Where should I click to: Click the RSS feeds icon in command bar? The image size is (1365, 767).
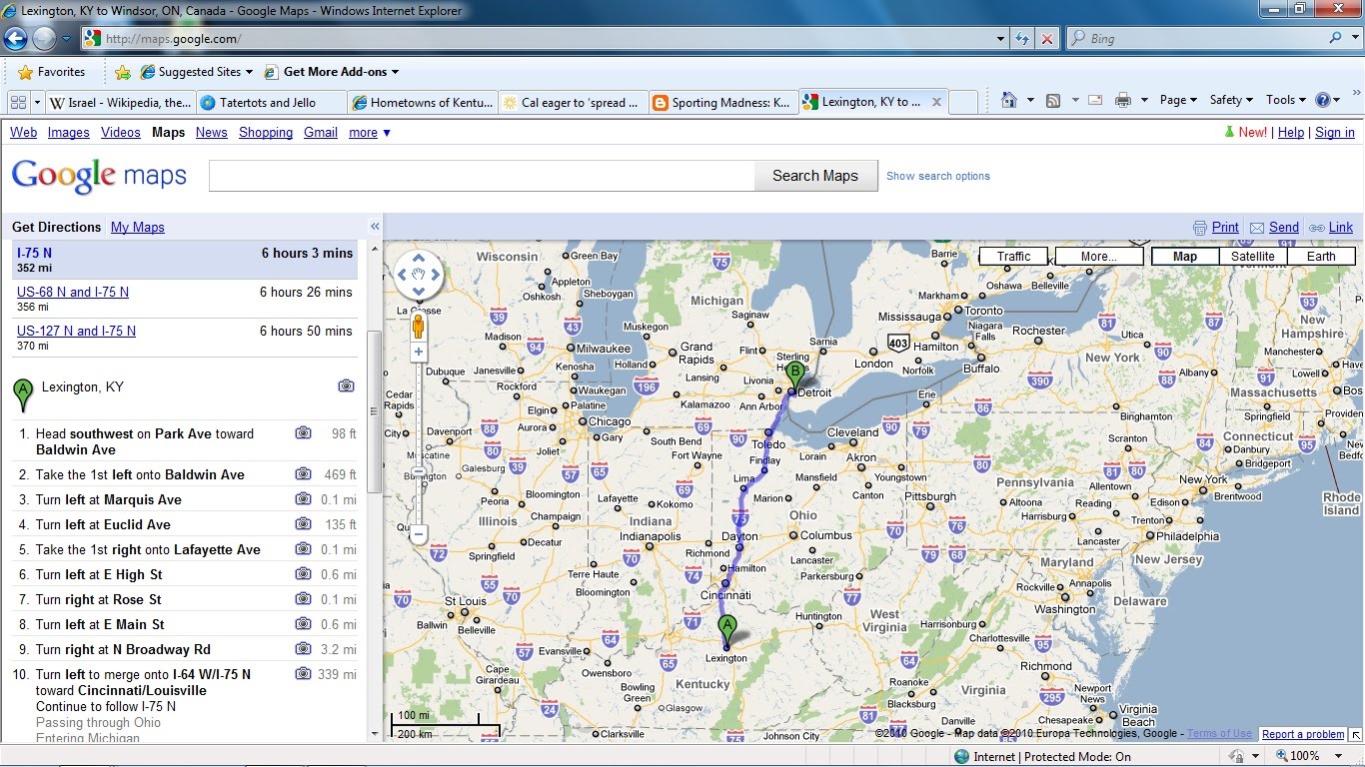(x=1052, y=100)
